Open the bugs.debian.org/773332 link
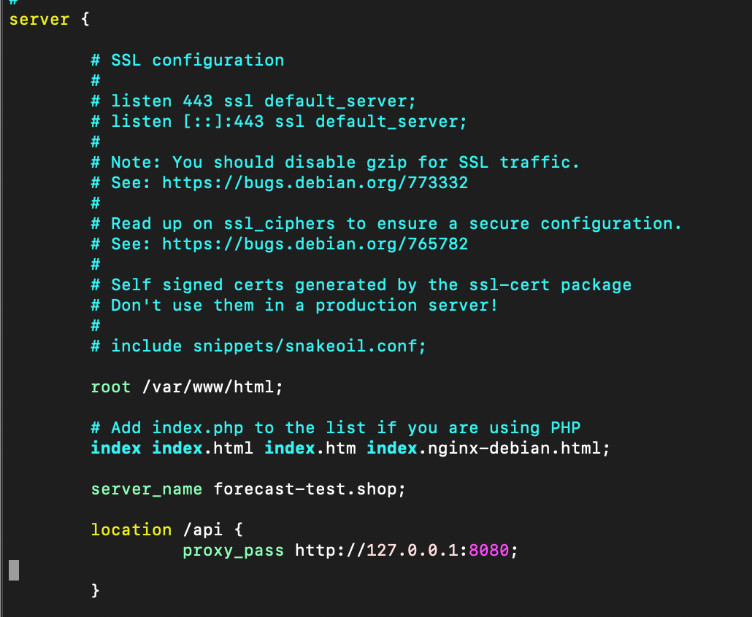The height and width of the screenshot is (617, 752). click(315, 183)
